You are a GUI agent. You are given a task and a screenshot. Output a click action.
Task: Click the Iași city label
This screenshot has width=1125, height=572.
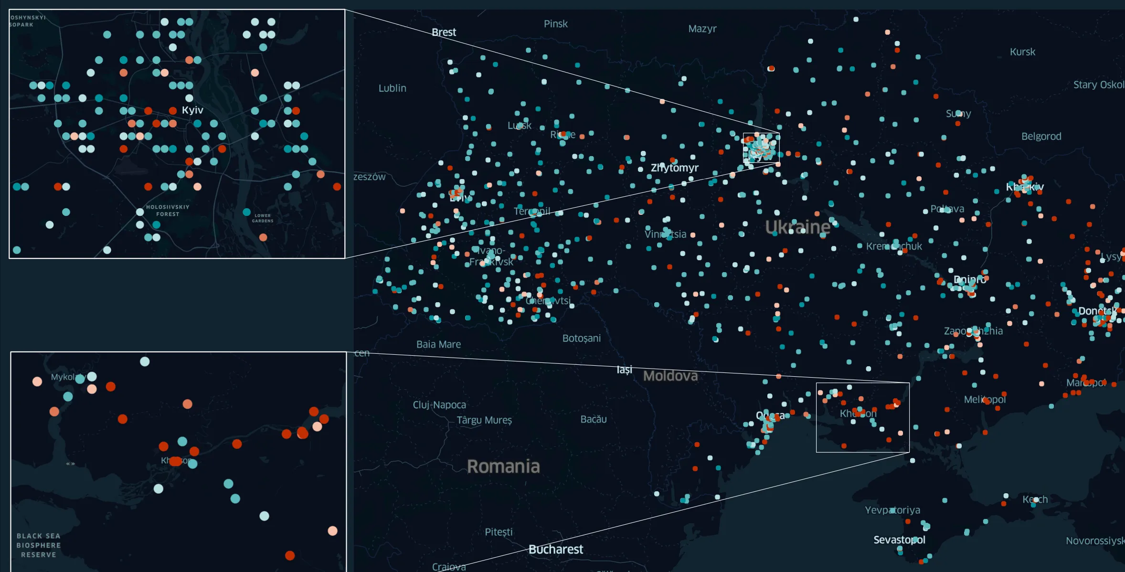click(x=624, y=370)
